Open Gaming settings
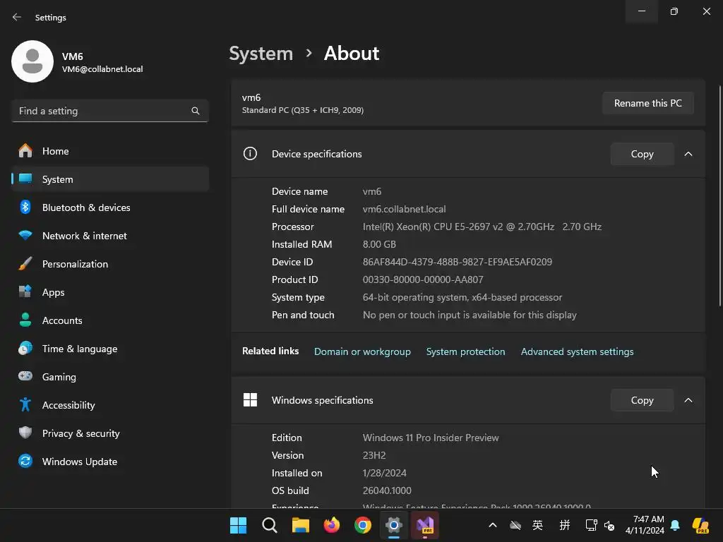723x542 pixels. 109,377
